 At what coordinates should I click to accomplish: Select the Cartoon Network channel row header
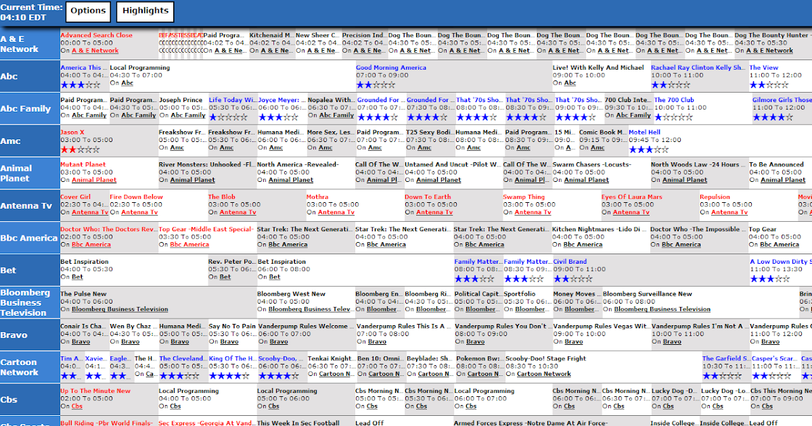29,367
